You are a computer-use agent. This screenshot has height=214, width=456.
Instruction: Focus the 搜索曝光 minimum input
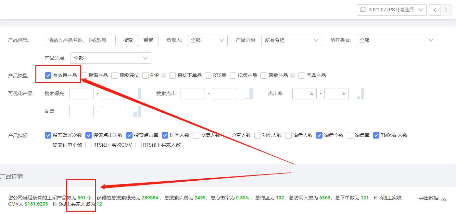81,94
